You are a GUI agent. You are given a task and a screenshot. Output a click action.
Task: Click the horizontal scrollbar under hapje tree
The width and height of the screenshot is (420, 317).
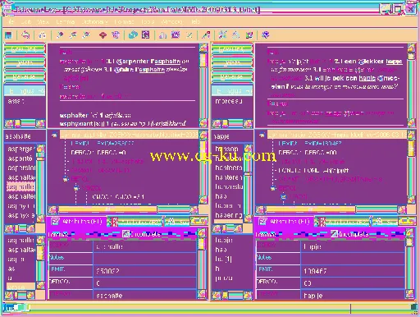(x=332, y=209)
